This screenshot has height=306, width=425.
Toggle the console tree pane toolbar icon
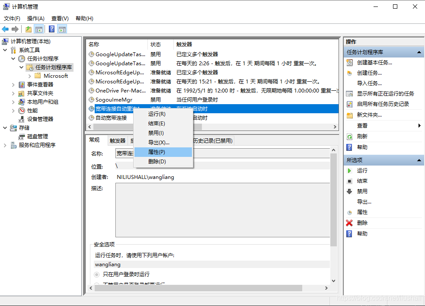(39, 29)
